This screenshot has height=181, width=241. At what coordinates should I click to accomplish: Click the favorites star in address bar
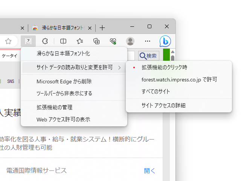(8, 41)
